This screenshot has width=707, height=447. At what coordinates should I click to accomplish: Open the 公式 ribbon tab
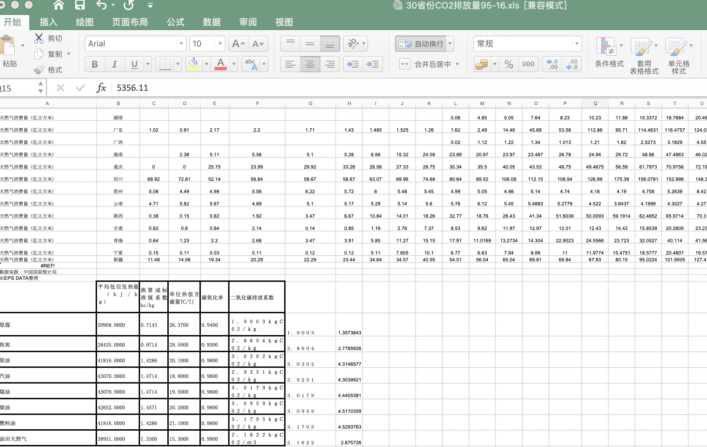click(x=175, y=22)
